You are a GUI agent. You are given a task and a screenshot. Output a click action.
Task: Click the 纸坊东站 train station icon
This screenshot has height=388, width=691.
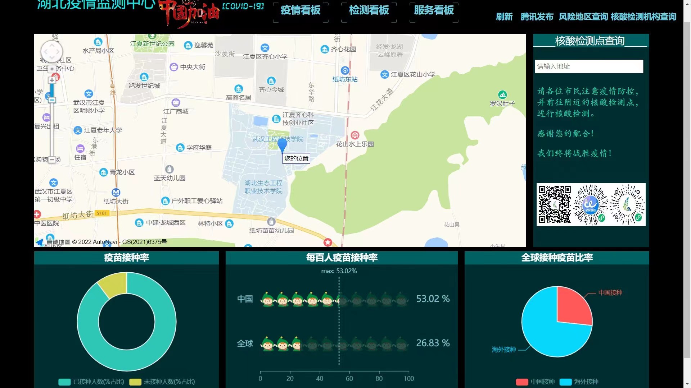345,70
